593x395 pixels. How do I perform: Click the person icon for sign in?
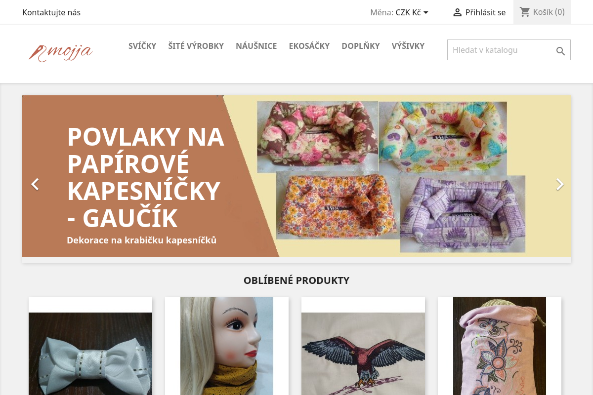coord(457,12)
